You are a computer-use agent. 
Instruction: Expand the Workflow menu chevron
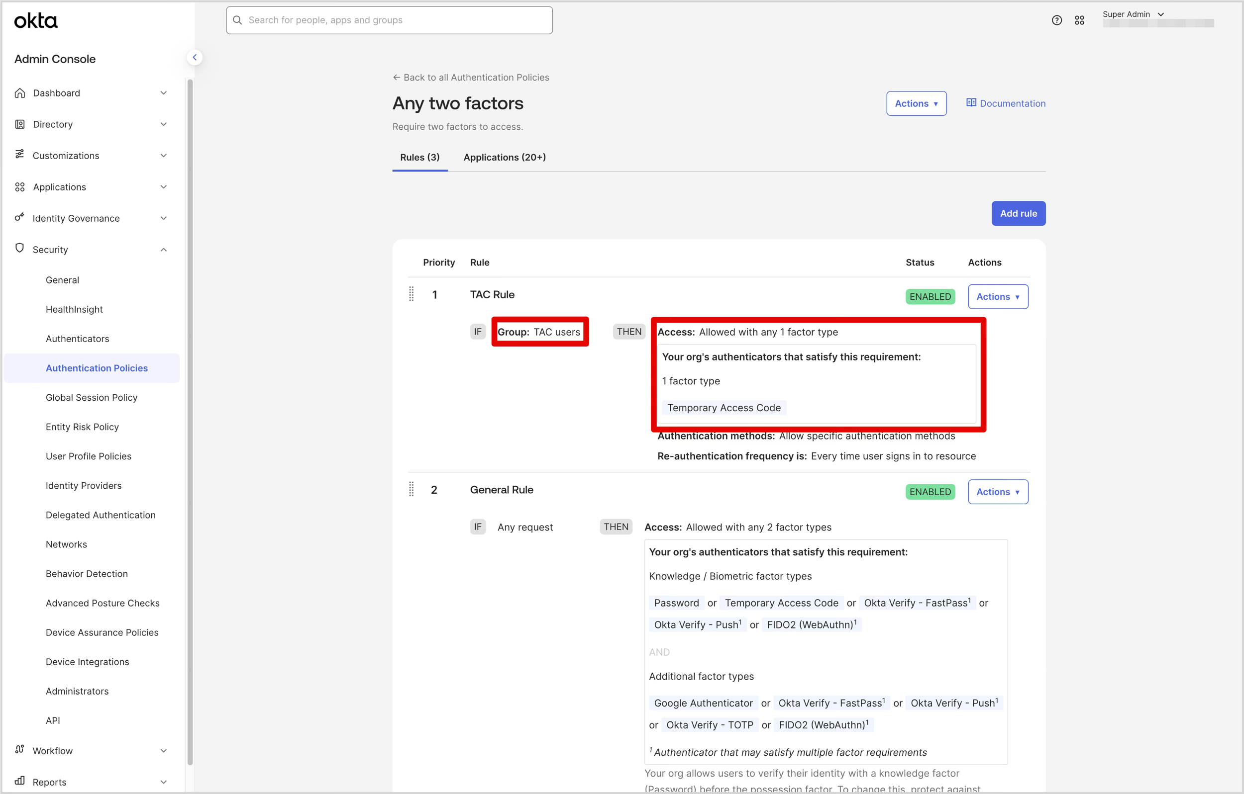tap(164, 751)
